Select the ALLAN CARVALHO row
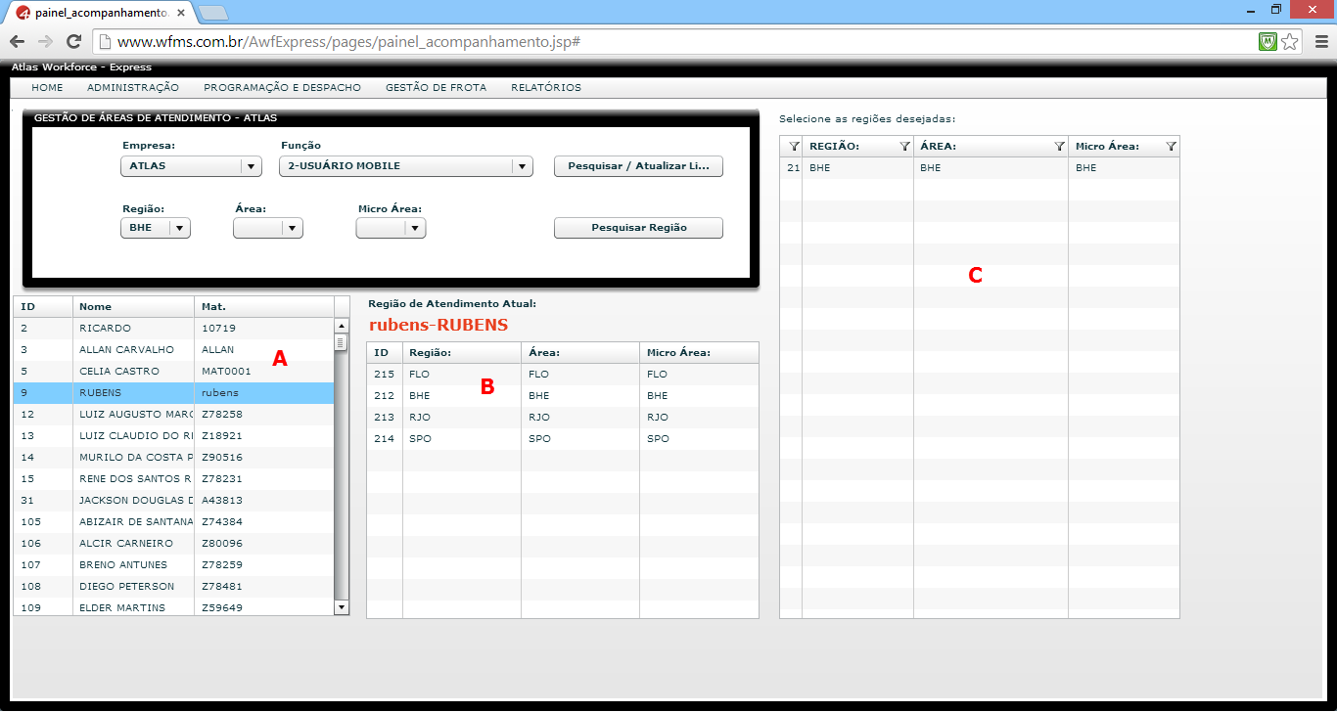 tap(173, 350)
